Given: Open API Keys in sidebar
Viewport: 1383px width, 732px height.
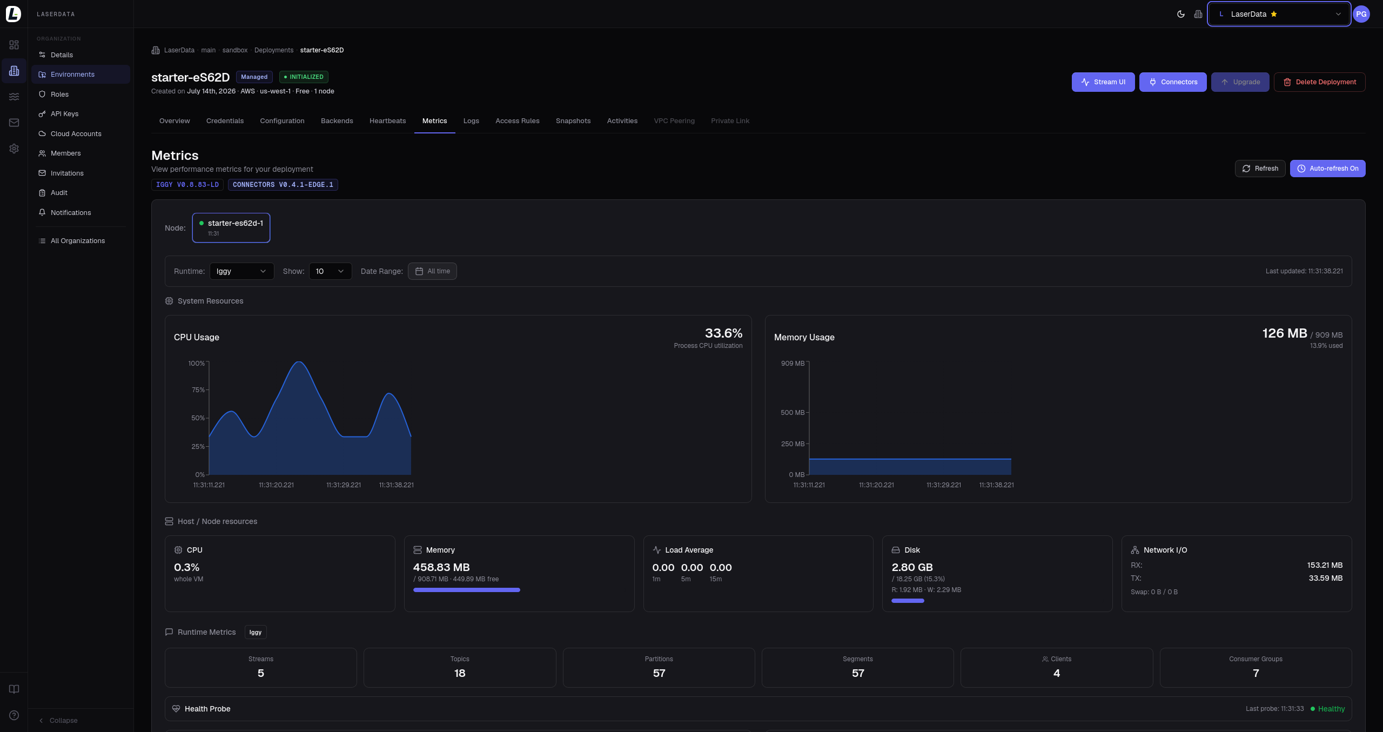Looking at the screenshot, I should (80, 114).
